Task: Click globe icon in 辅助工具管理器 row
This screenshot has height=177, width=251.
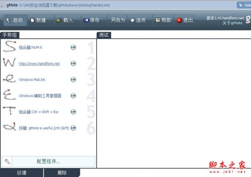Action: (x=73, y=96)
